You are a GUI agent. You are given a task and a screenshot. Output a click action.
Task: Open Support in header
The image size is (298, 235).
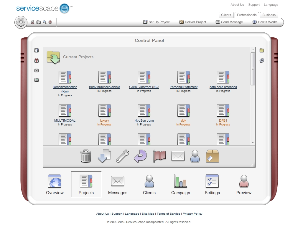coord(254,5)
